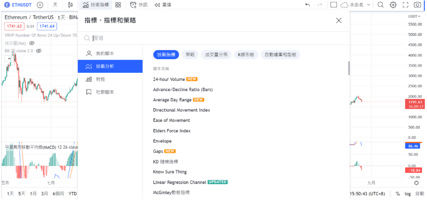Select the 5天 time range
Screen dimensions: 427x200
pyautogui.click(x=22, y=194)
